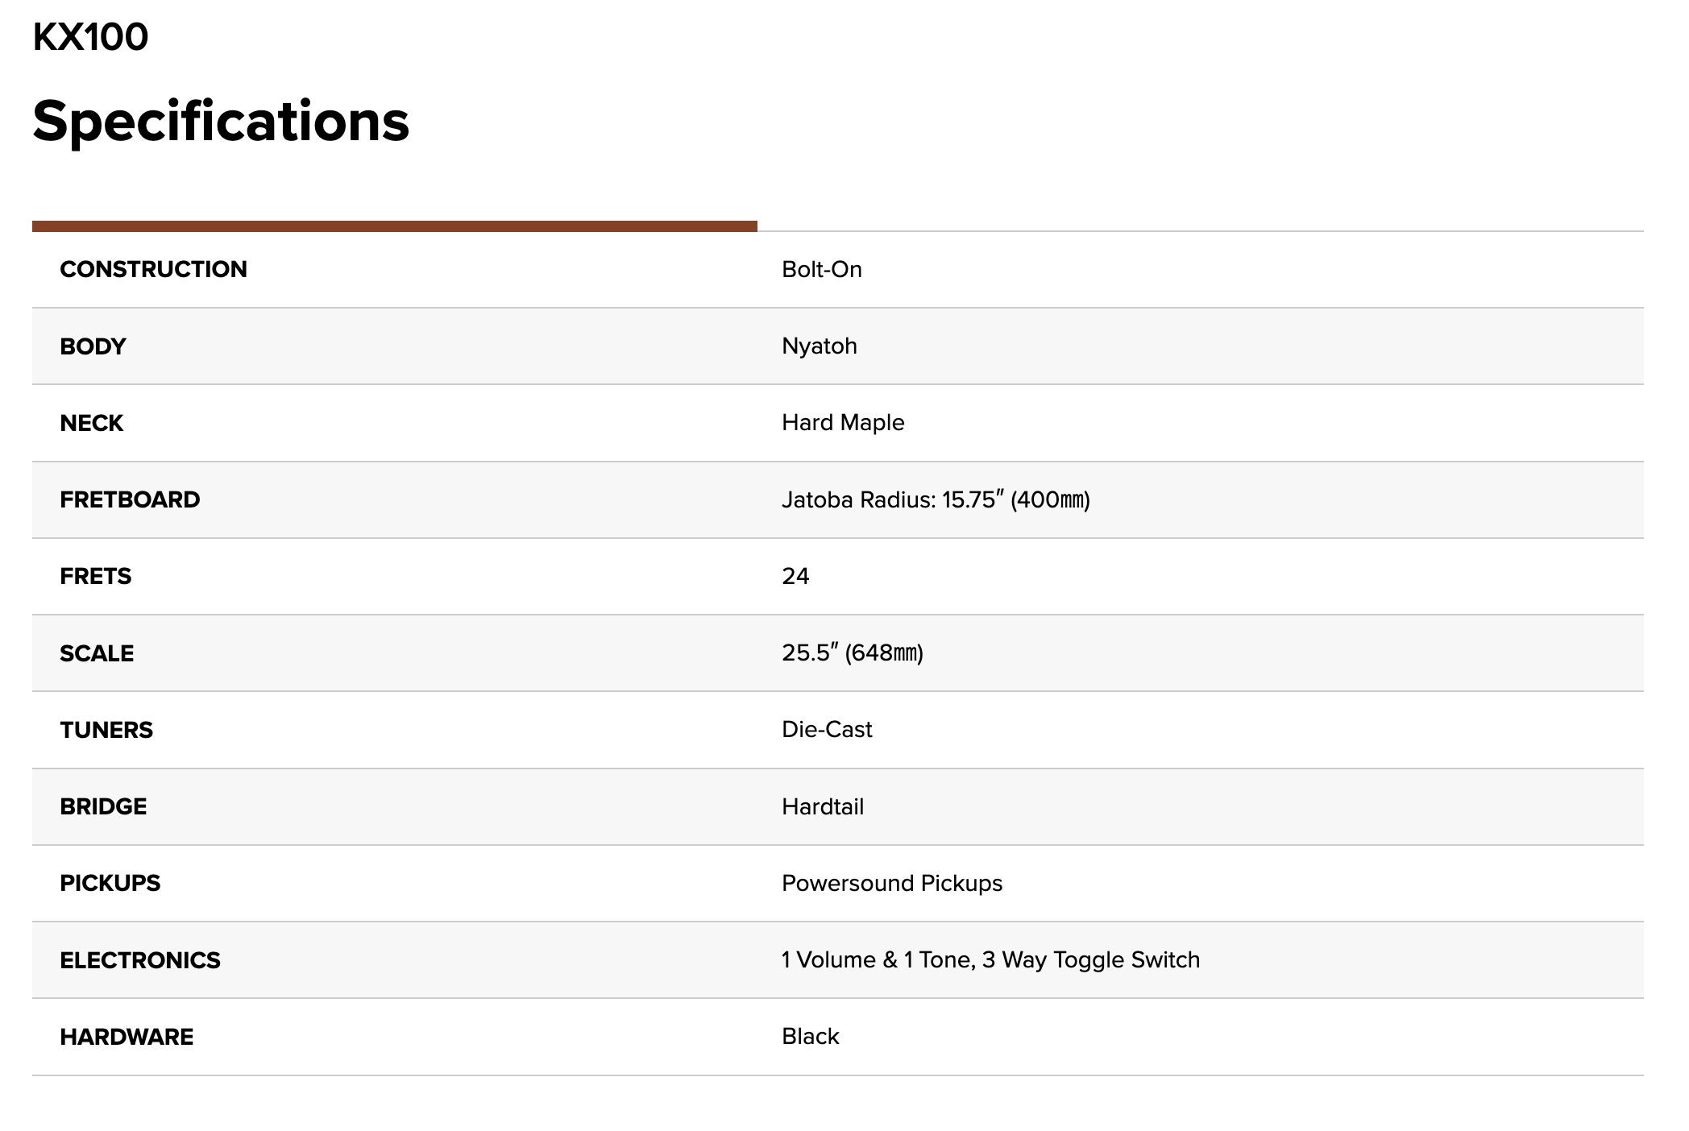Select the Hard Maple neck value

click(x=843, y=423)
